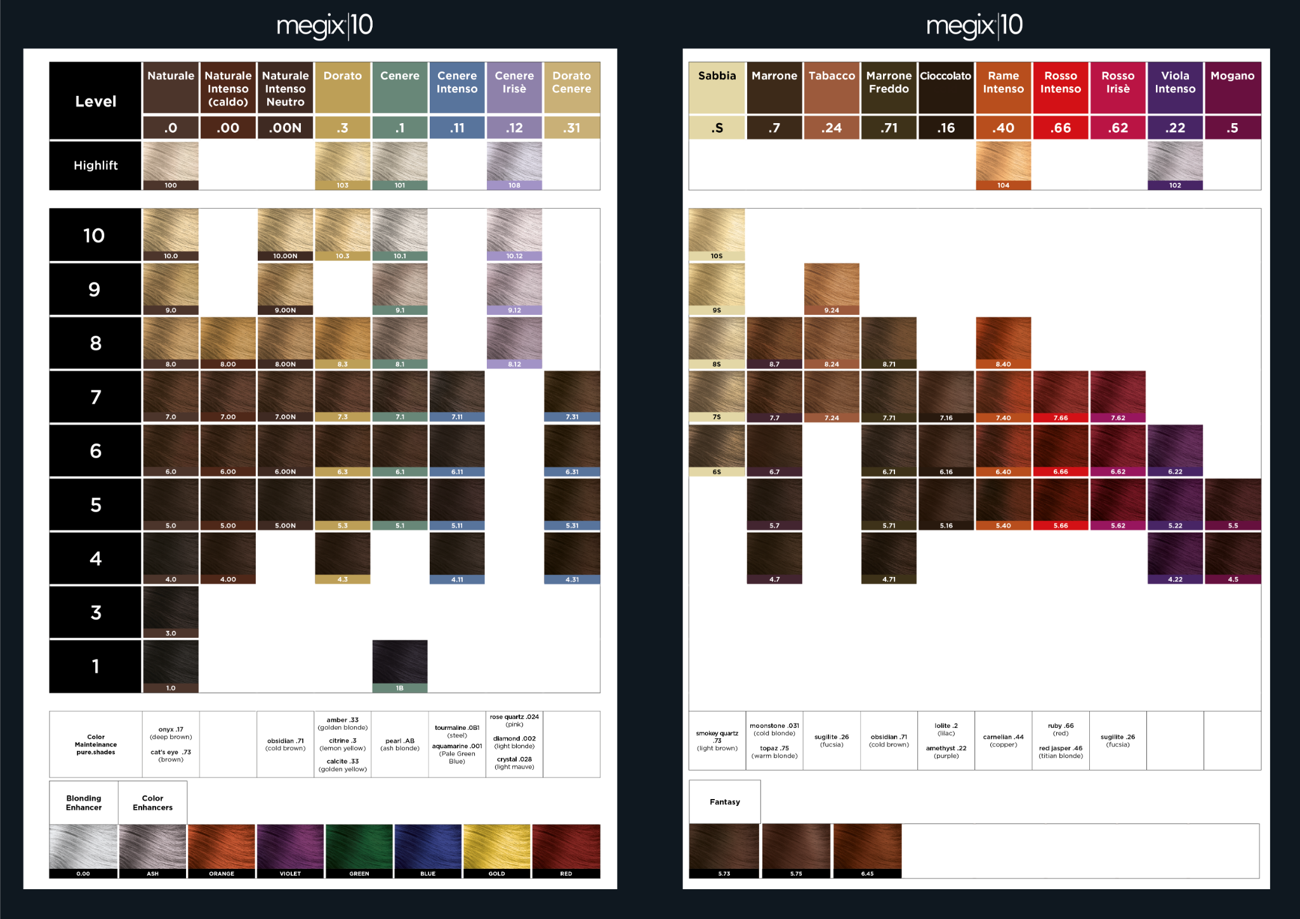This screenshot has width=1300, height=919.
Task: Click the Cioccolato column header
Action: 946,88
